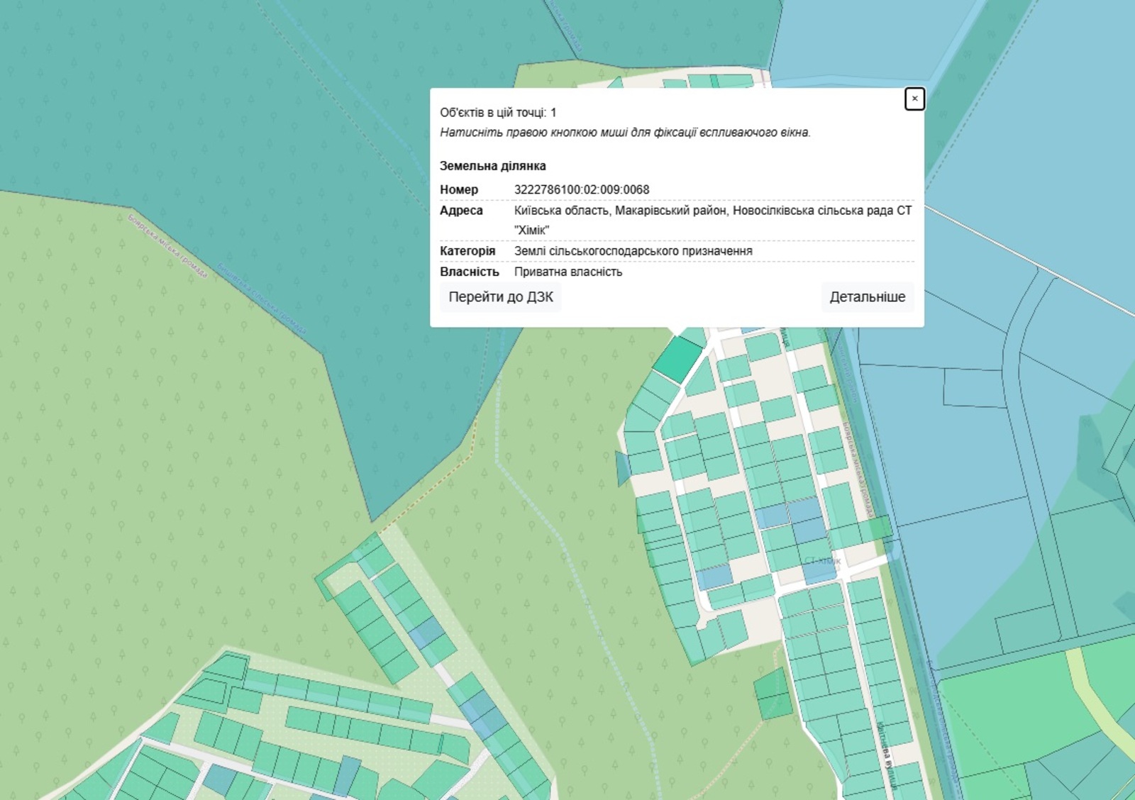Click the 'Перейти до ДЗК' button
Viewport: 1135px width, 800px height.
(x=500, y=297)
